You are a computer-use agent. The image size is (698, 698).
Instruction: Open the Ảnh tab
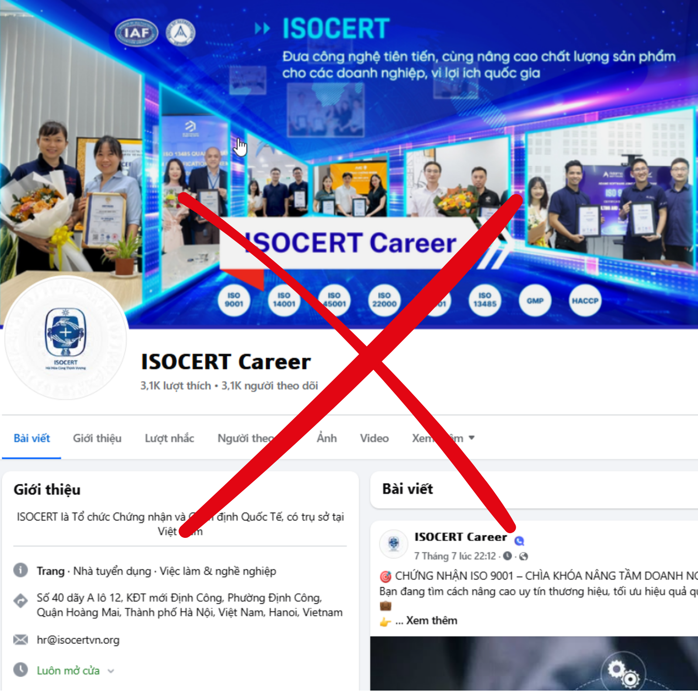327,438
